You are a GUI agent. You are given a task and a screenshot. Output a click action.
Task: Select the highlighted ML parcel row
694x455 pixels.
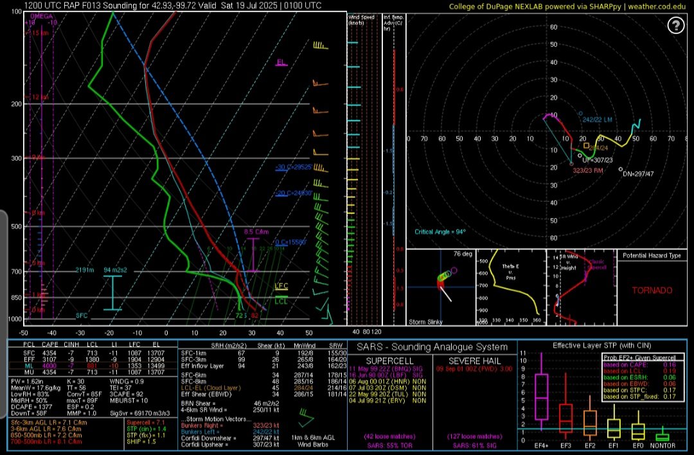93,366
